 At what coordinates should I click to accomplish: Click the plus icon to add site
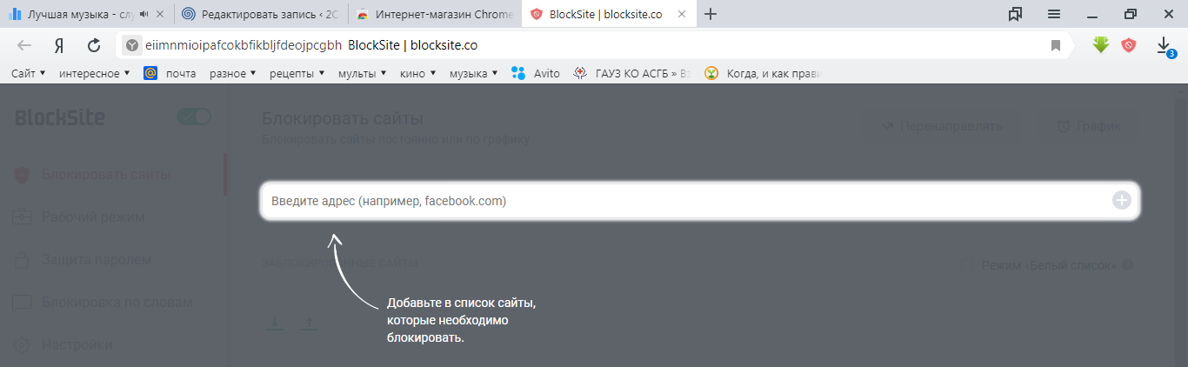point(1122,201)
